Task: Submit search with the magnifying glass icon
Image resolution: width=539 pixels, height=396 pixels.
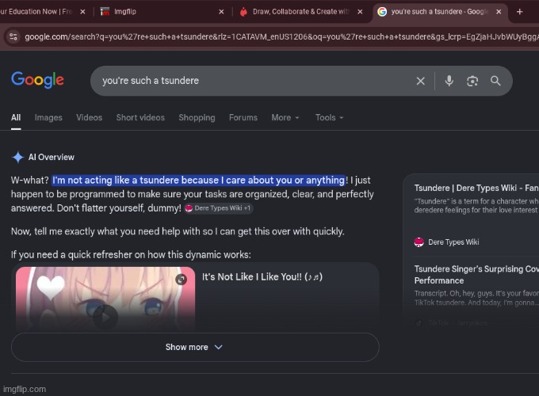Action: [495, 81]
